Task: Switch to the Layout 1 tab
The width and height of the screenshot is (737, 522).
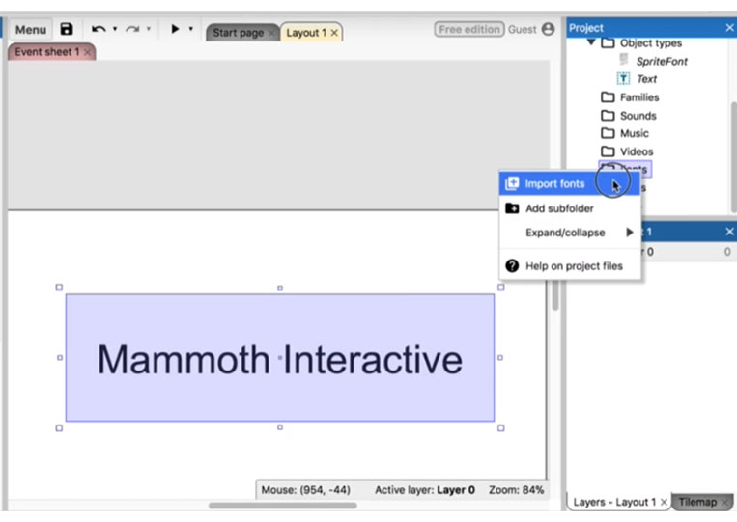Action: (306, 33)
